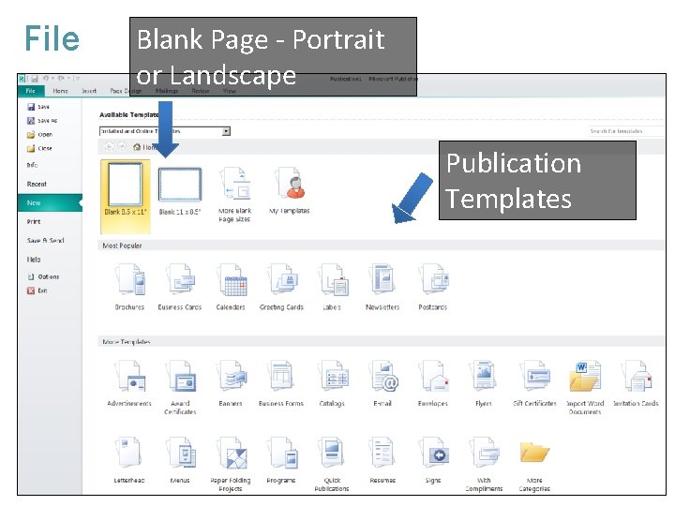Open the Catalogs template category

332,383
